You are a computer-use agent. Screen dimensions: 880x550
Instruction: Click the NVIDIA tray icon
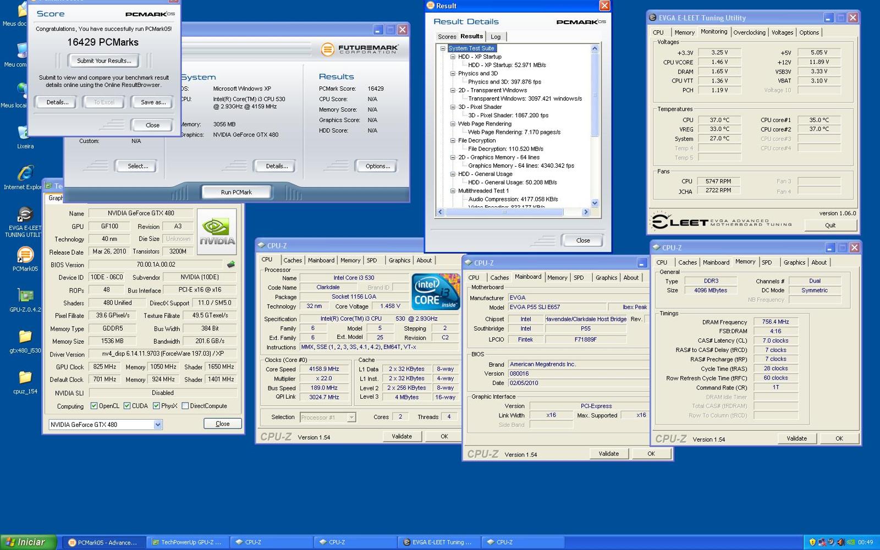[850, 542]
